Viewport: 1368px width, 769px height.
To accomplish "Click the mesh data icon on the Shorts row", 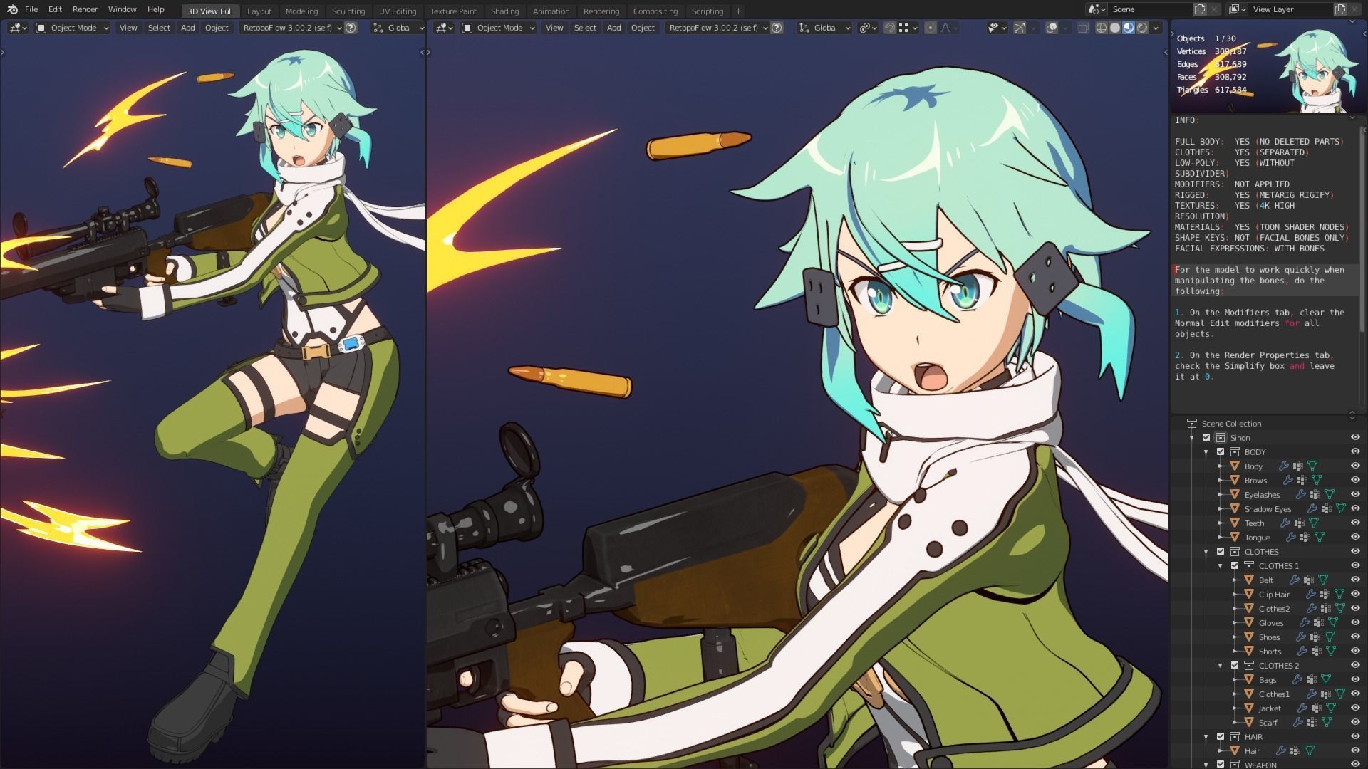I will [x=1330, y=651].
